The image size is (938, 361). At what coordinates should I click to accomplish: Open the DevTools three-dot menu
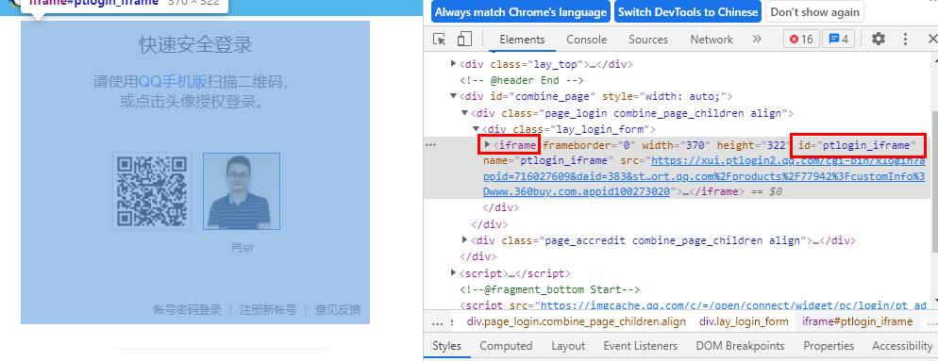pos(906,40)
